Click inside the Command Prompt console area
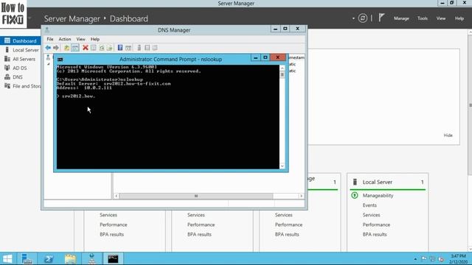Image resolution: width=472 pixels, height=265 pixels. coord(168,117)
